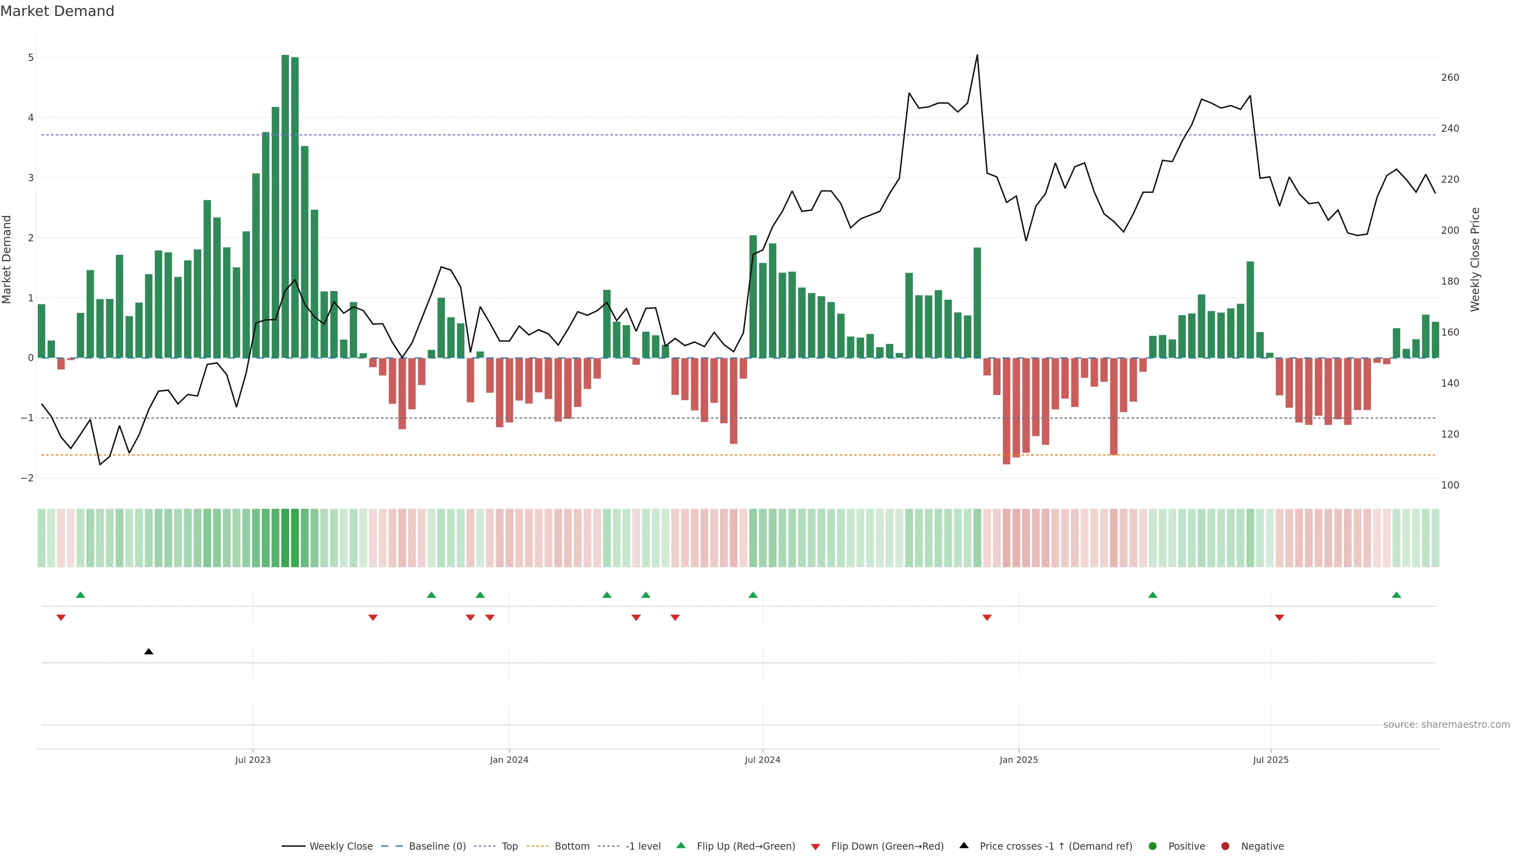Click the Flip Up legend triangle icon
The height and width of the screenshot is (860, 1530).
click(681, 845)
